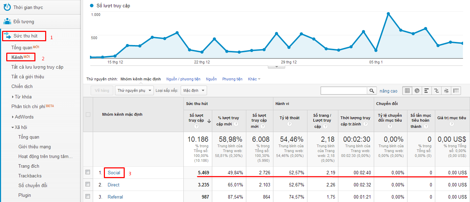Open the Thứ nguyên phụ dropdown

(x=134, y=91)
